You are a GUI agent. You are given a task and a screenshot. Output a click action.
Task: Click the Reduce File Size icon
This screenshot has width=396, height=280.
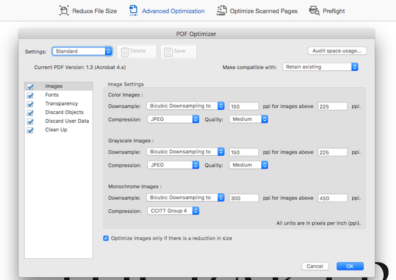[64, 11]
